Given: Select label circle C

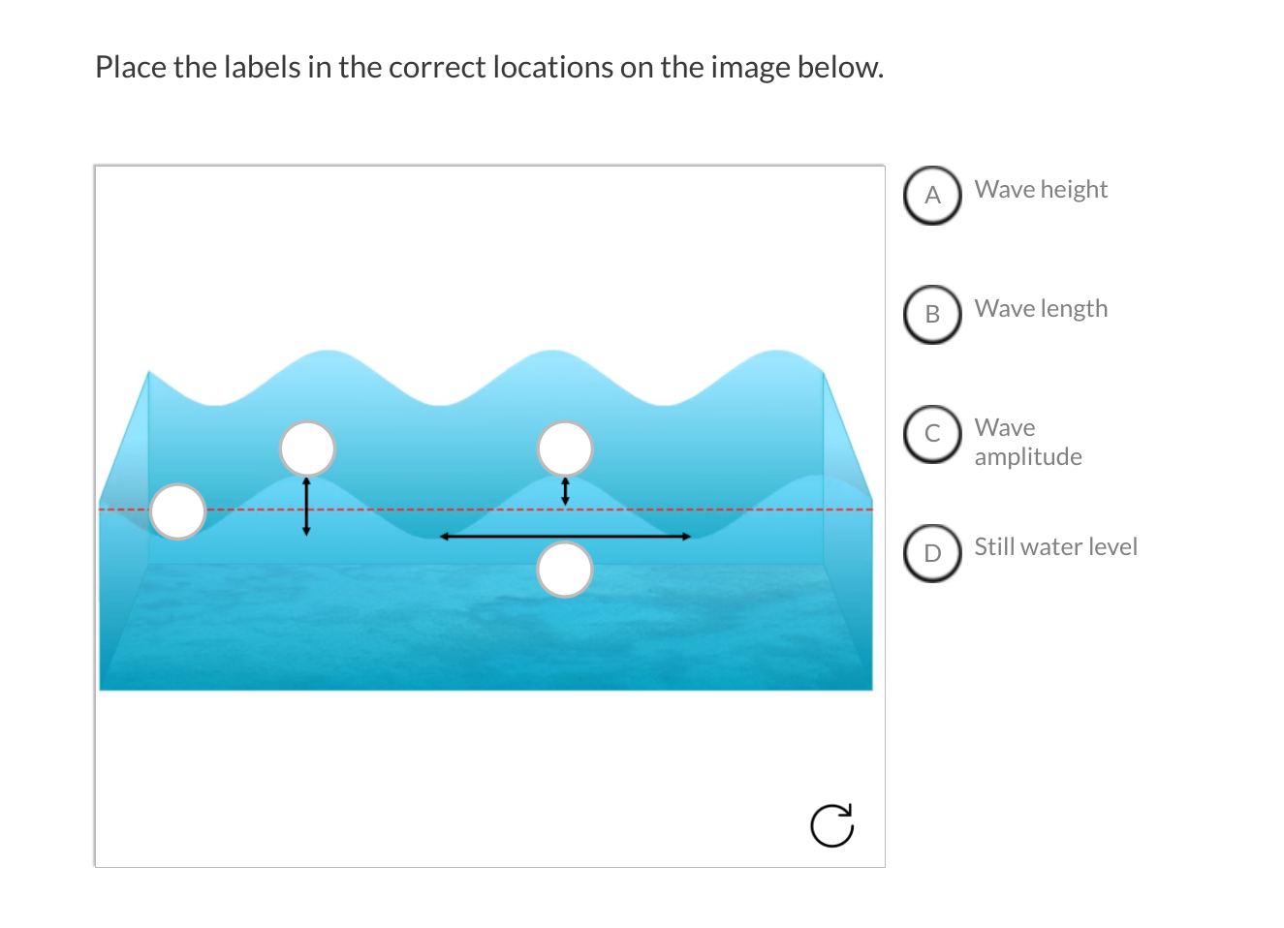Looking at the screenshot, I should pos(932,433).
